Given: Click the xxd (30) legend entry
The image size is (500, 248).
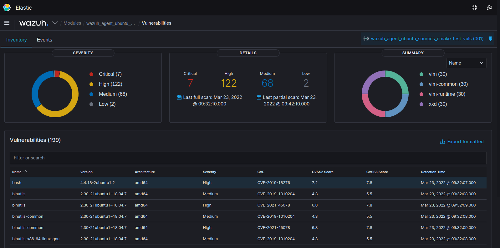Looking at the screenshot, I should [x=438, y=104].
